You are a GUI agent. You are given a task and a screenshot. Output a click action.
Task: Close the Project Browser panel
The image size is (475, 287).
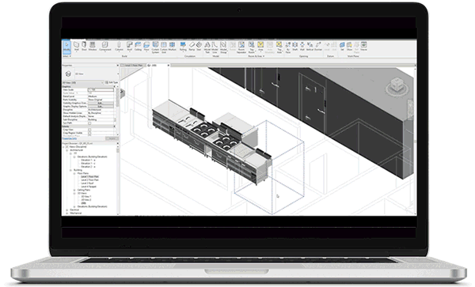click(118, 143)
